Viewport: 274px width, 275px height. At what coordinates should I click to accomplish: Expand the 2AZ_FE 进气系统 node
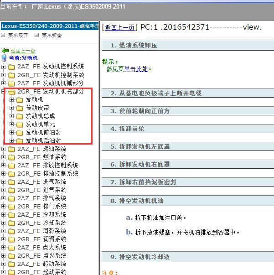tap(3, 182)
